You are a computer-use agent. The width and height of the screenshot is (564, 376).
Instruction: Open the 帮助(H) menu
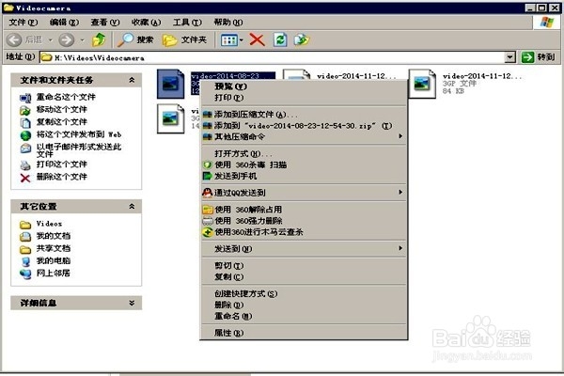pyautogui.click(x=228, y=23)
